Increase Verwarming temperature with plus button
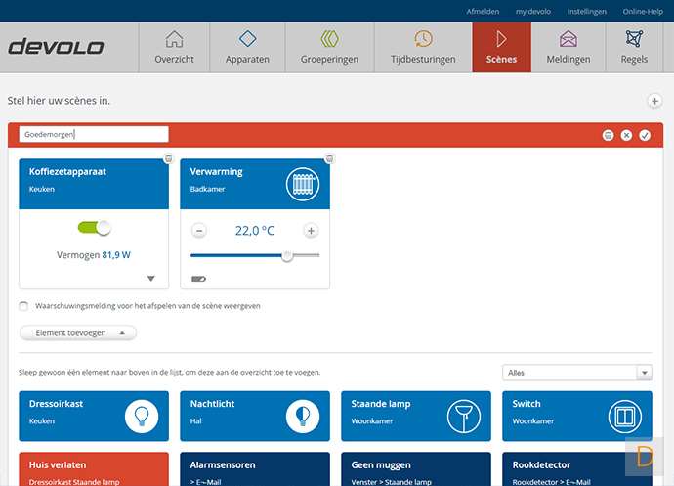This screenshot has height=486, width=674. (x=311, y=231)
